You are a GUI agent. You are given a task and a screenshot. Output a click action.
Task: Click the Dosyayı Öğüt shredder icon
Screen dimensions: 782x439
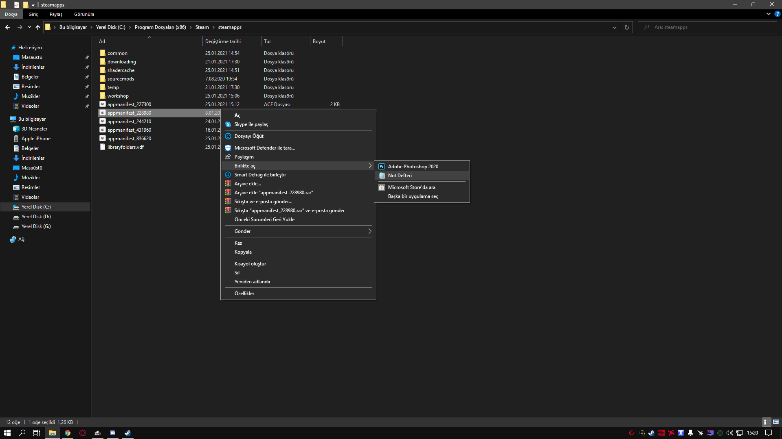[x=228, y=136]
